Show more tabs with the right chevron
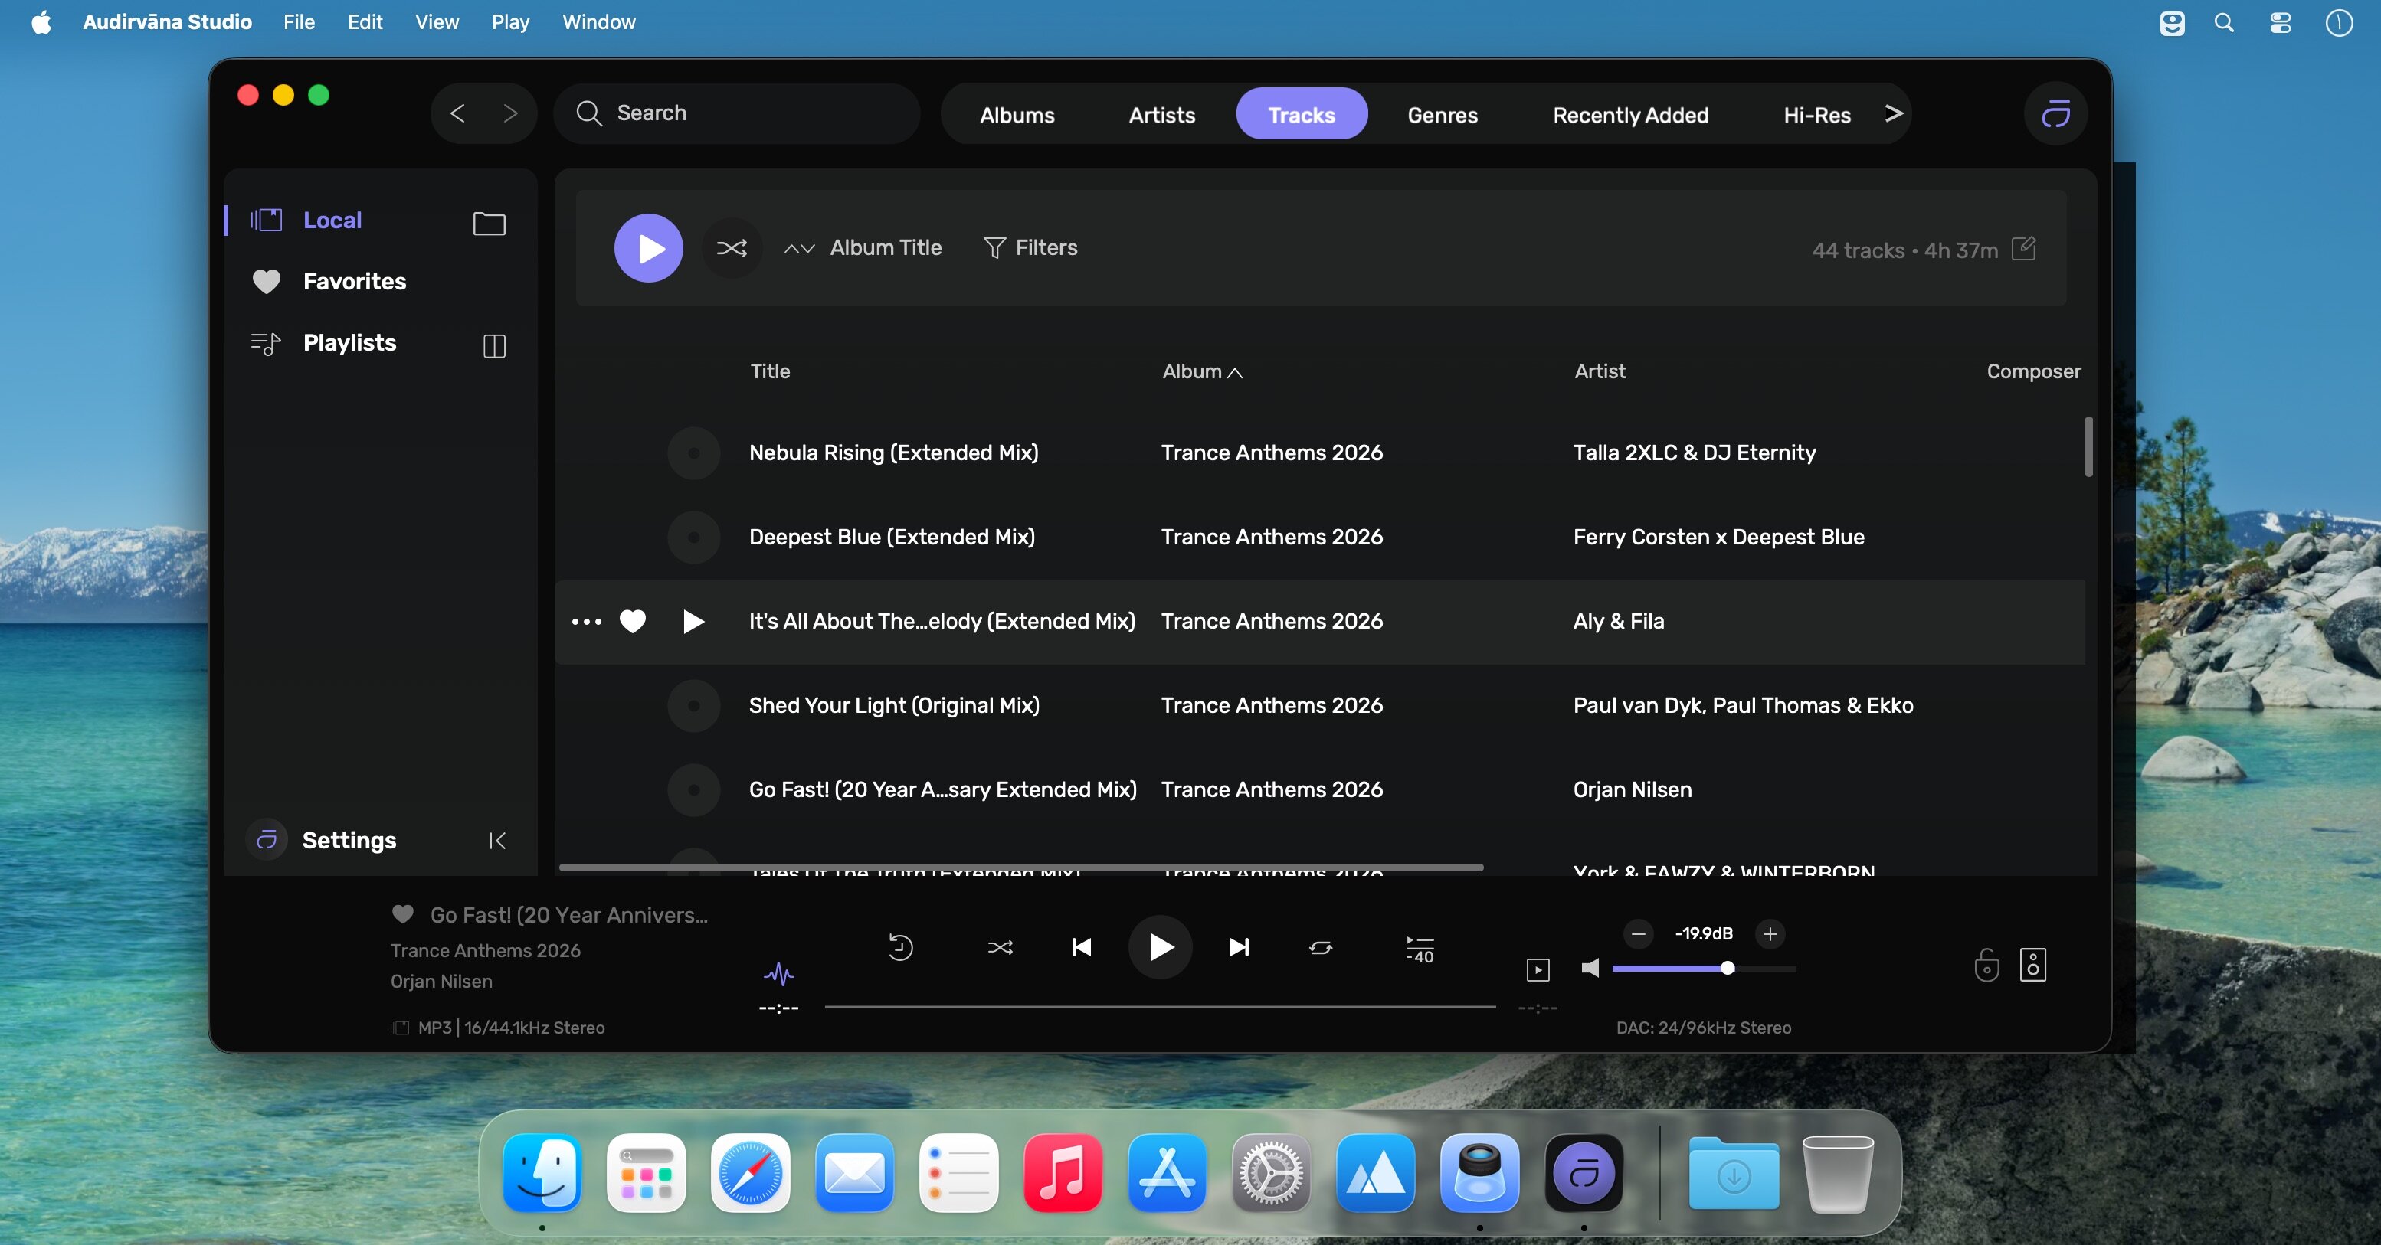Viewport: 2381px width, 1245px height. 1893,113
